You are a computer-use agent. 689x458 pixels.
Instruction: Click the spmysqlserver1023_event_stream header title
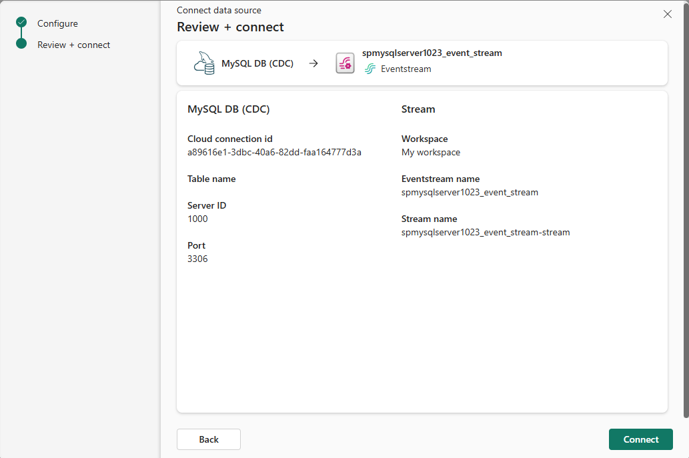[432, 53]
